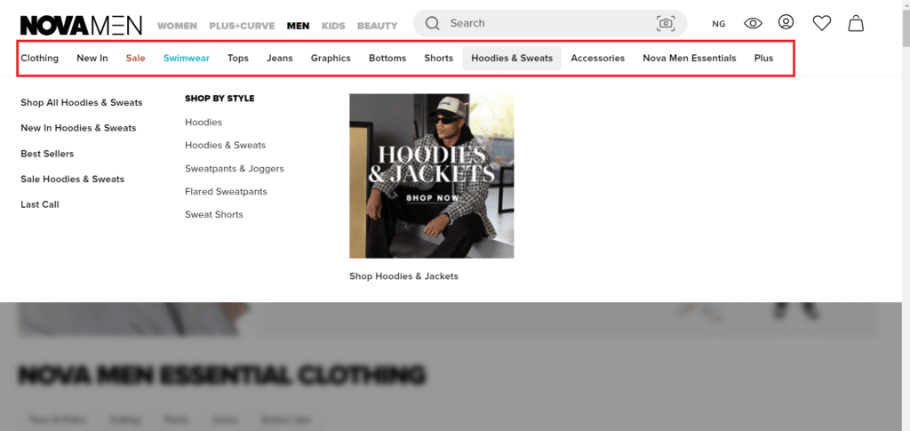
Task: Open Sweatpants & Joggers link
Action: (x=234, y=169)
